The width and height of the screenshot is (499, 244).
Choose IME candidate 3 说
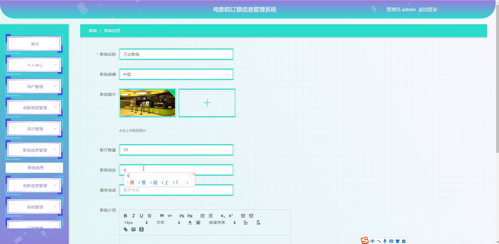pos(154,182)
